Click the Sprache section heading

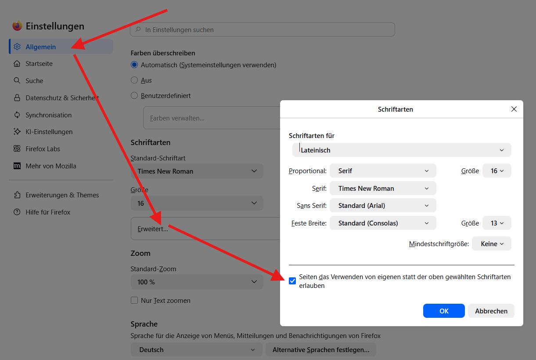[144, 324]
